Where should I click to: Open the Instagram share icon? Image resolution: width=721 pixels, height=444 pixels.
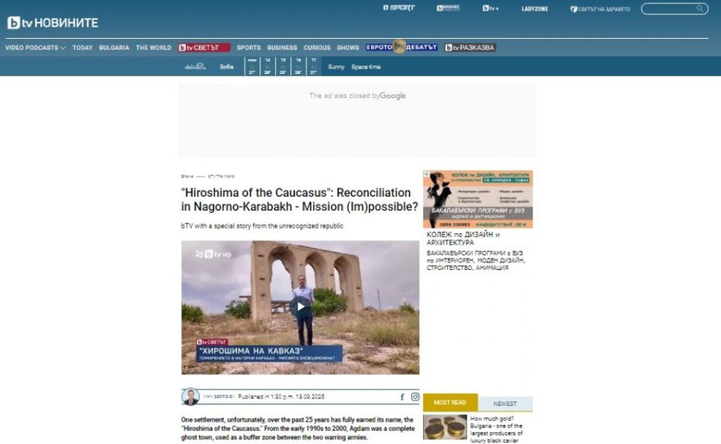point(415,397)
